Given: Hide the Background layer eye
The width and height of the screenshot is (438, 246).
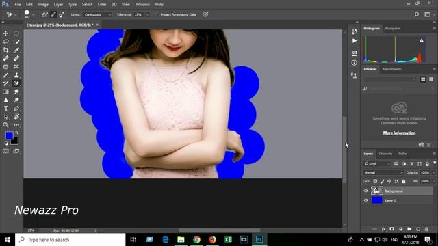Looking at the screenshot, I should point(366,191).
